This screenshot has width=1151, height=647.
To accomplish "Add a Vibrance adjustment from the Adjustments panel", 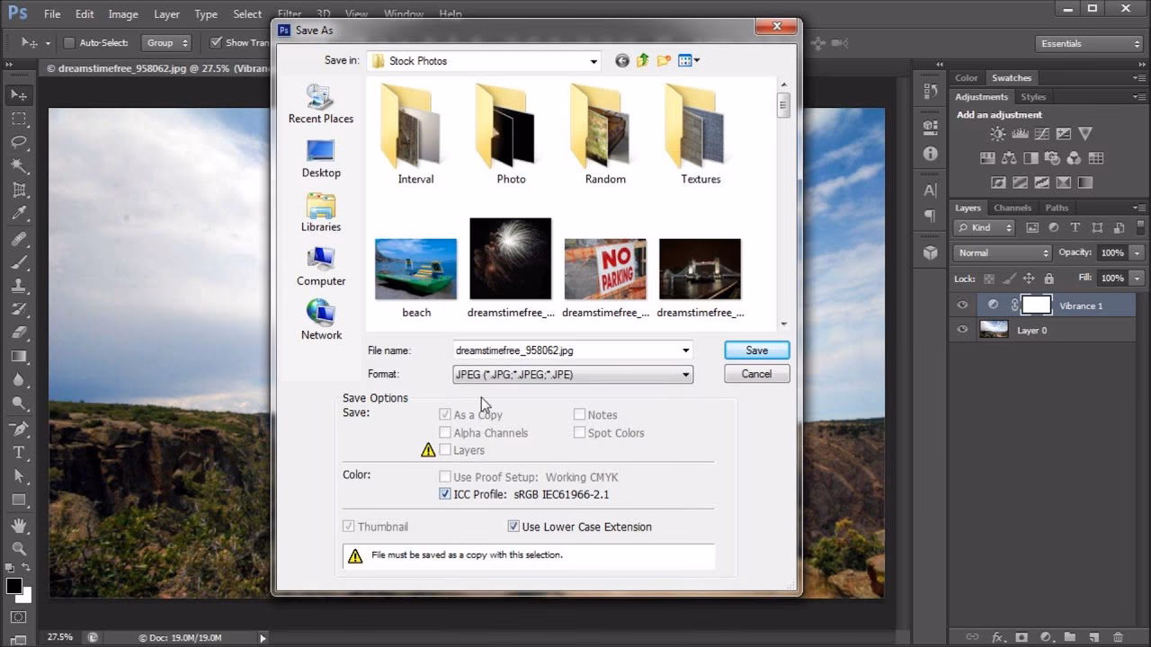I will coord(1085,133).
